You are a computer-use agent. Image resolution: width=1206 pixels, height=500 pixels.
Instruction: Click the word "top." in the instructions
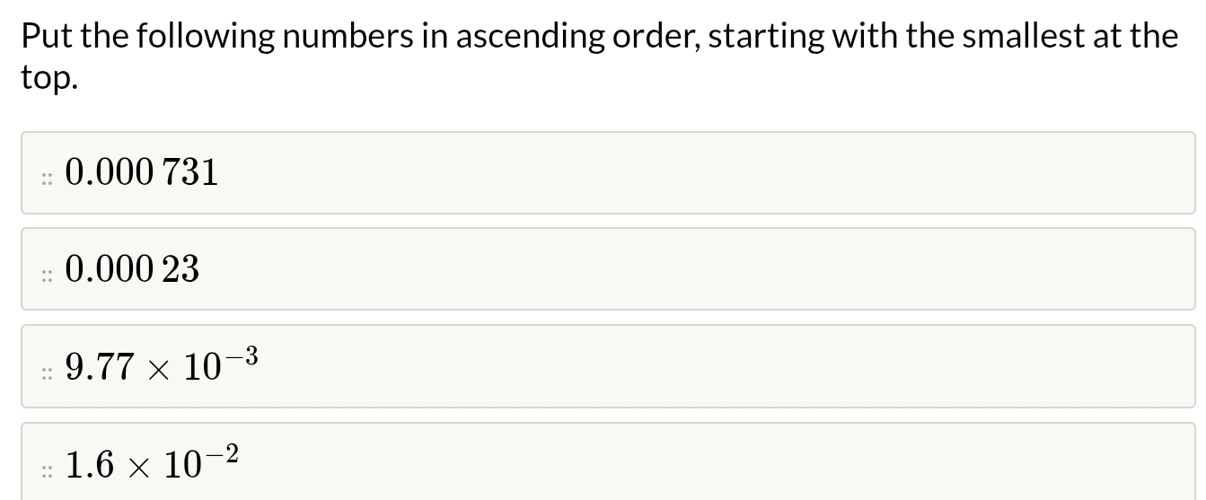(x=49, y=78)
